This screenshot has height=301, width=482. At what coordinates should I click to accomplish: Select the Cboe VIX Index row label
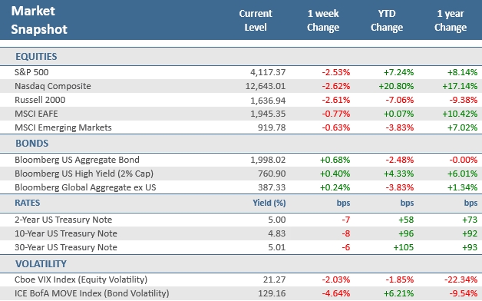81,279
